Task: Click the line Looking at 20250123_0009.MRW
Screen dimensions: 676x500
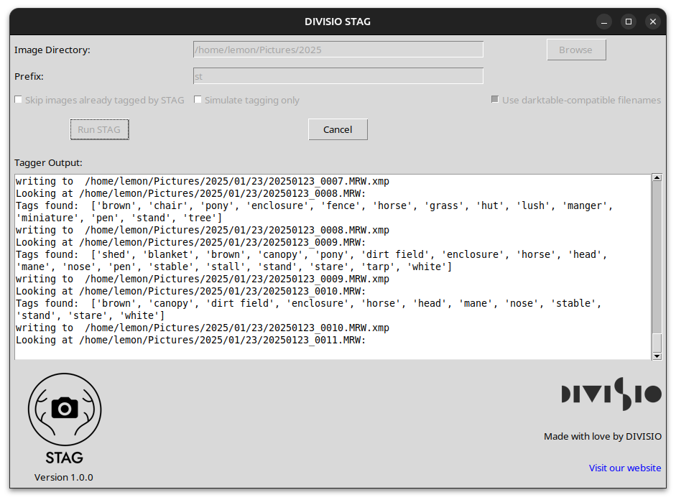Action: coord(190,242)
